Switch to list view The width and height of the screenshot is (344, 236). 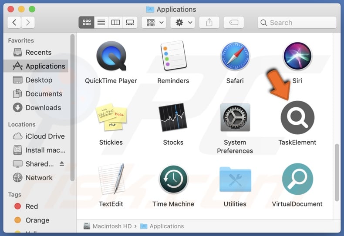click(101, 22)
